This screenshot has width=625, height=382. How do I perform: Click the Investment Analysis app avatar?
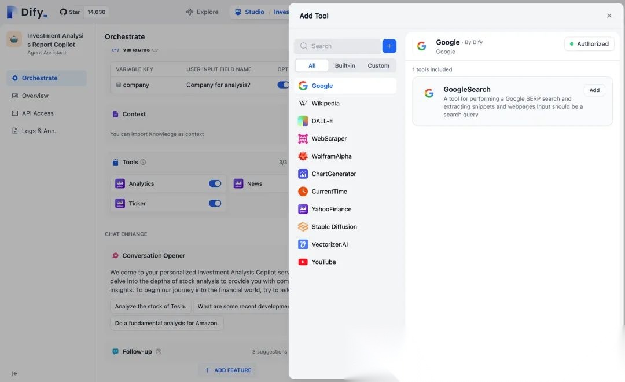tap(14, 39)
